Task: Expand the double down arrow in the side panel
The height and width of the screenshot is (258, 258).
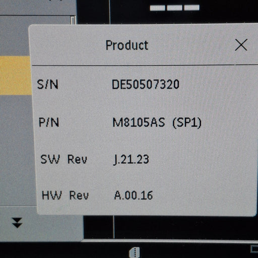Action: 17,223
